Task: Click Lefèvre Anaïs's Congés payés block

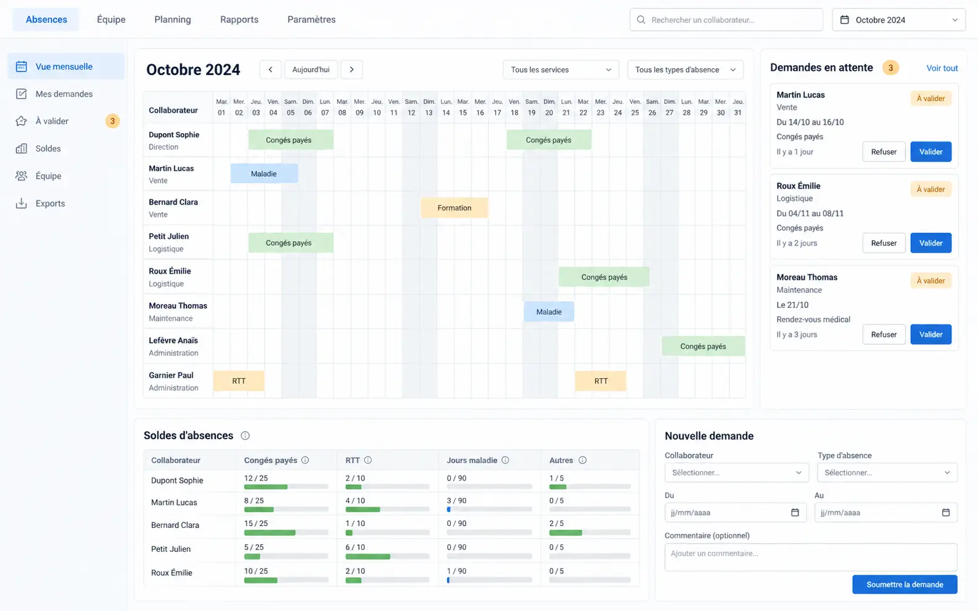Action: click(x=703, y=346)
